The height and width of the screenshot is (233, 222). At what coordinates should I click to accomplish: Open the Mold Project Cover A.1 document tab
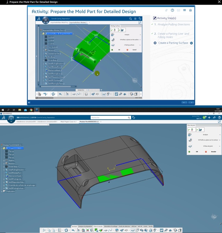point(68,122)
